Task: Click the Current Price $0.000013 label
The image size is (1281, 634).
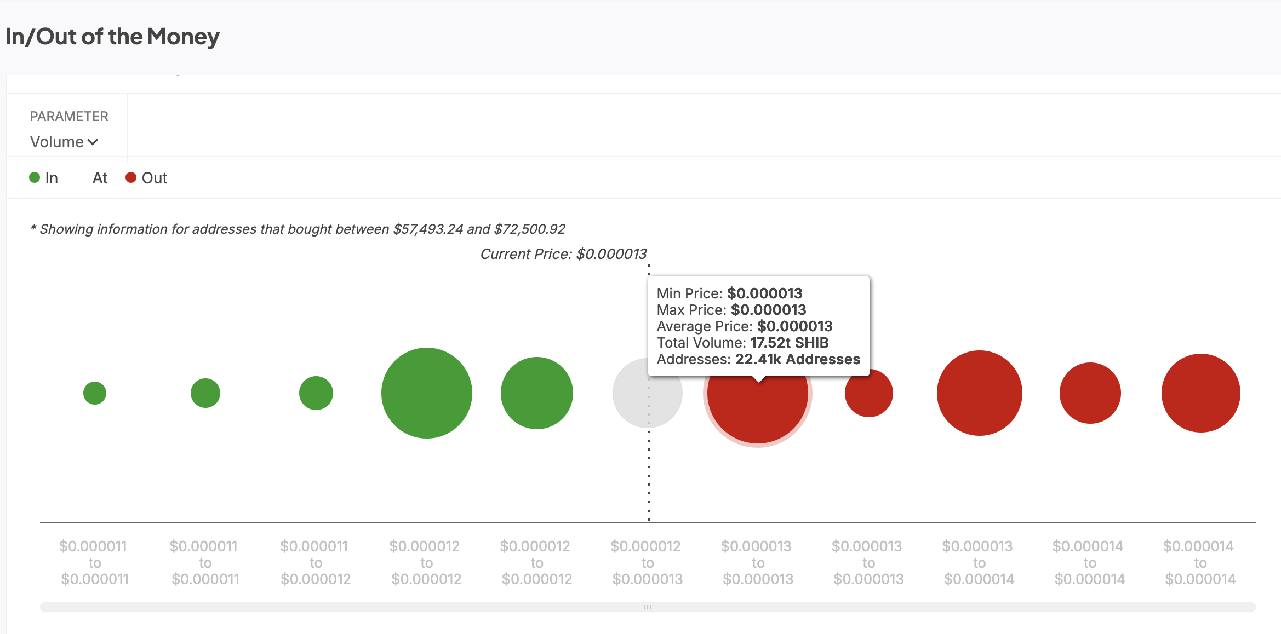Action: (563, 254)
